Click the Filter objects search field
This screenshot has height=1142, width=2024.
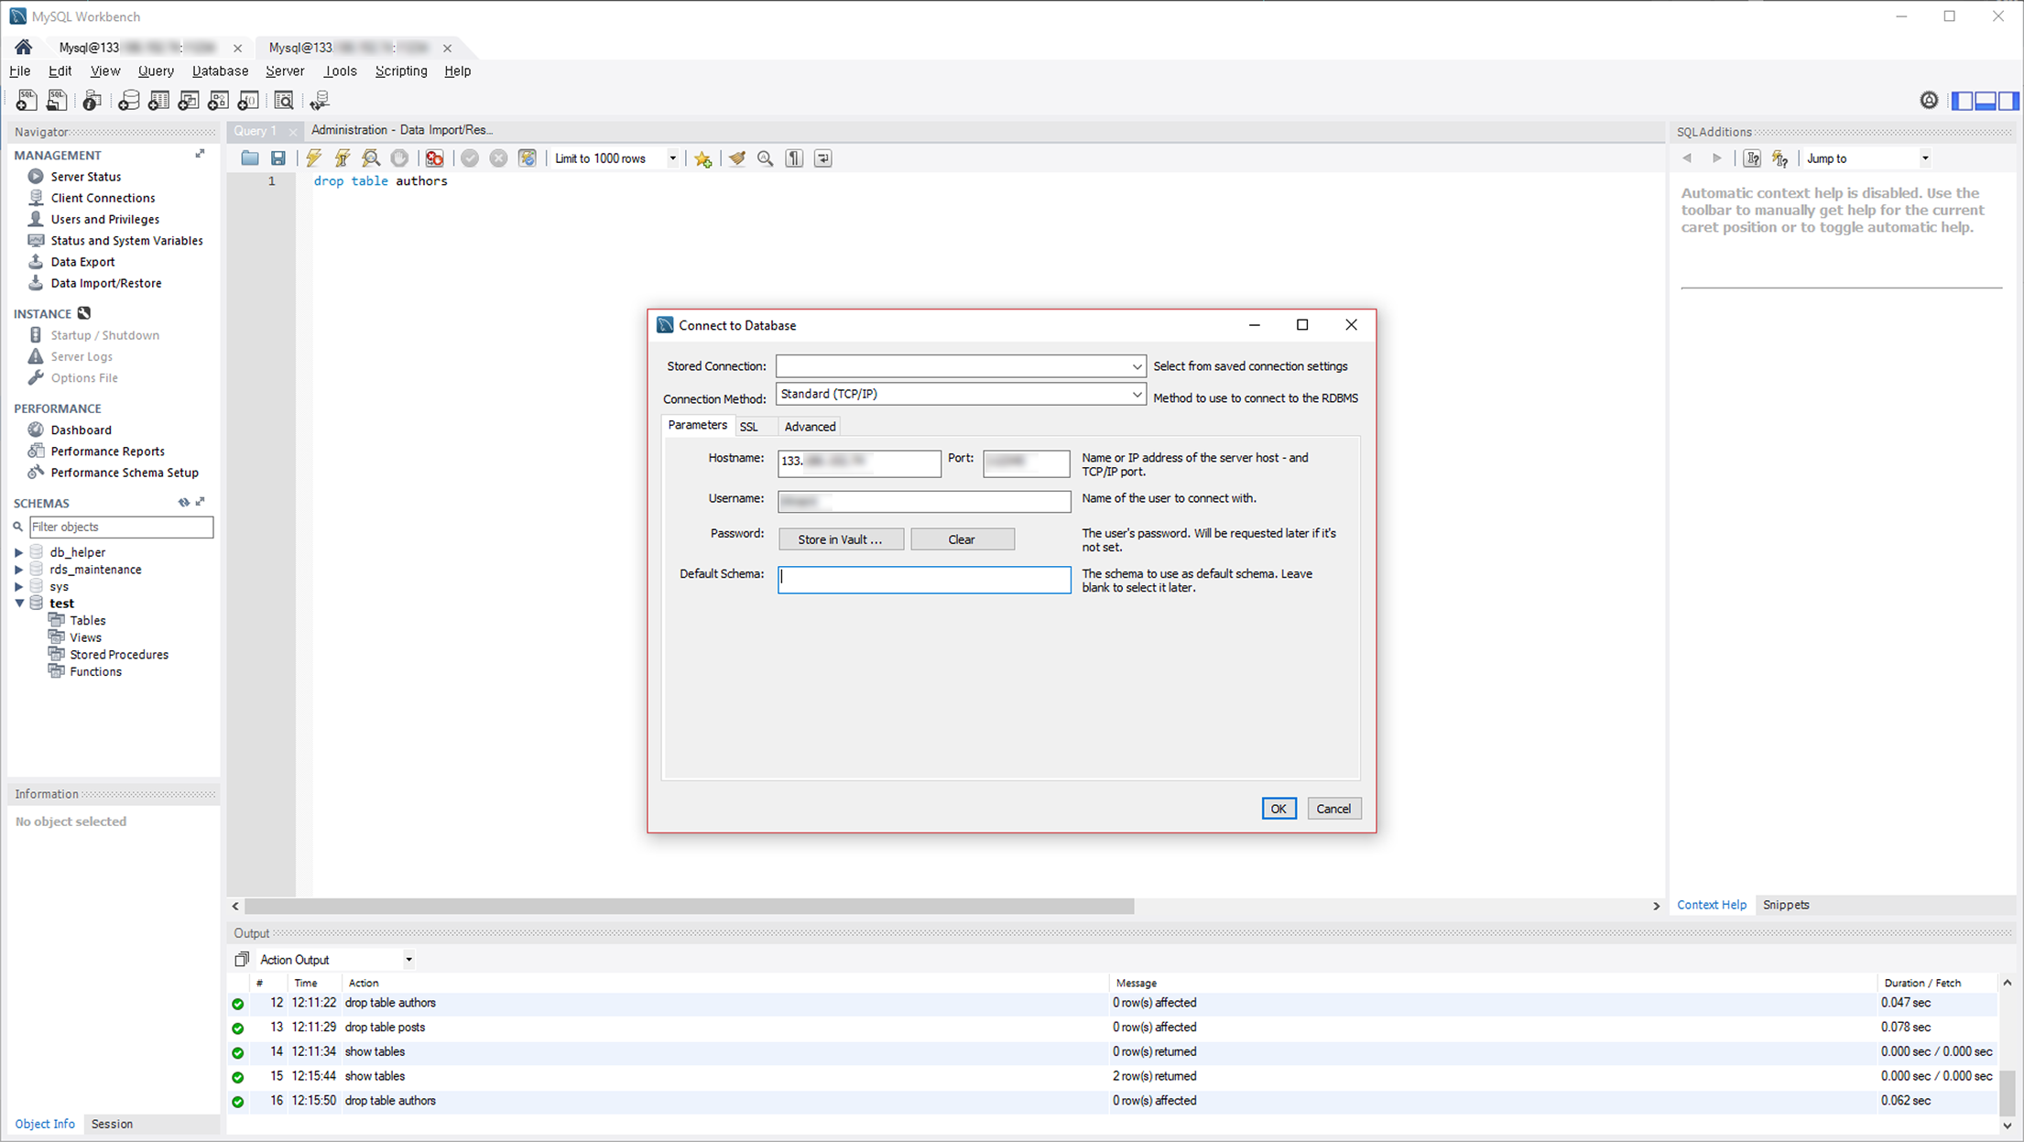click(x=121, y=527)
